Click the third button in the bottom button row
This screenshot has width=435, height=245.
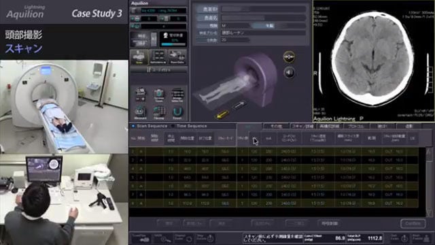coord(222,223)
